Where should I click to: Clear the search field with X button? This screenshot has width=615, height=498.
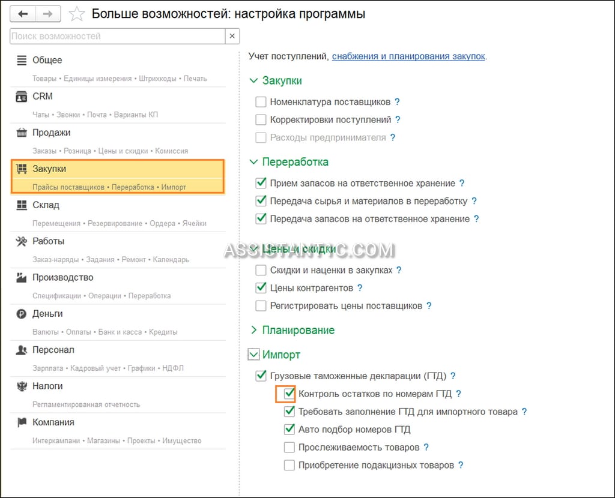click(232, 36)
